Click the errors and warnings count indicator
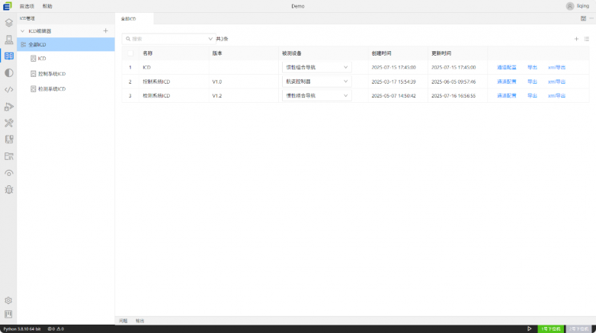 tap(56, 329)
